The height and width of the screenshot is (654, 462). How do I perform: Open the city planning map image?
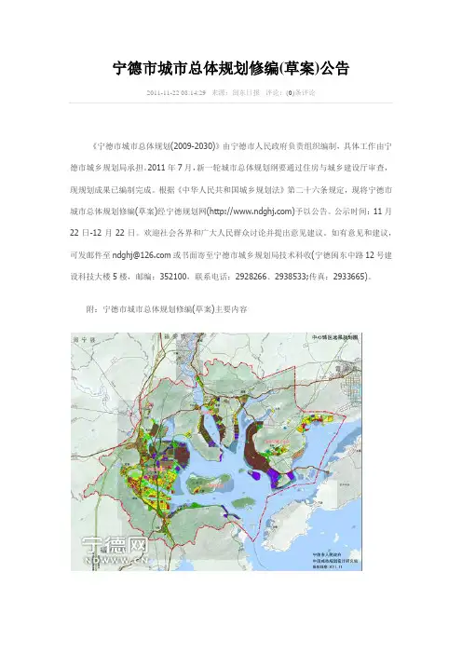point(216,452)
